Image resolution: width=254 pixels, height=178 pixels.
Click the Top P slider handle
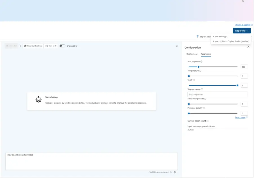click(237, 85)
